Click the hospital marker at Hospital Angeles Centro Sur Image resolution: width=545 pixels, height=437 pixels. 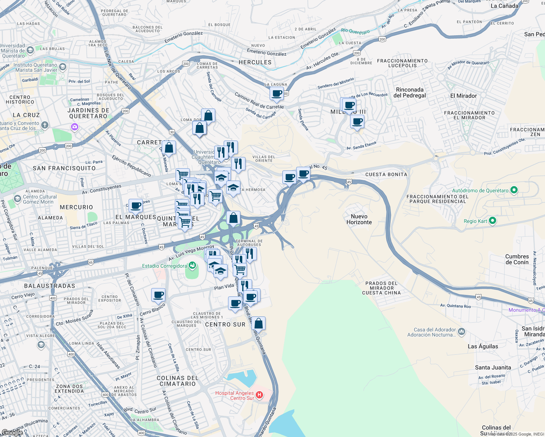point(259,394)
